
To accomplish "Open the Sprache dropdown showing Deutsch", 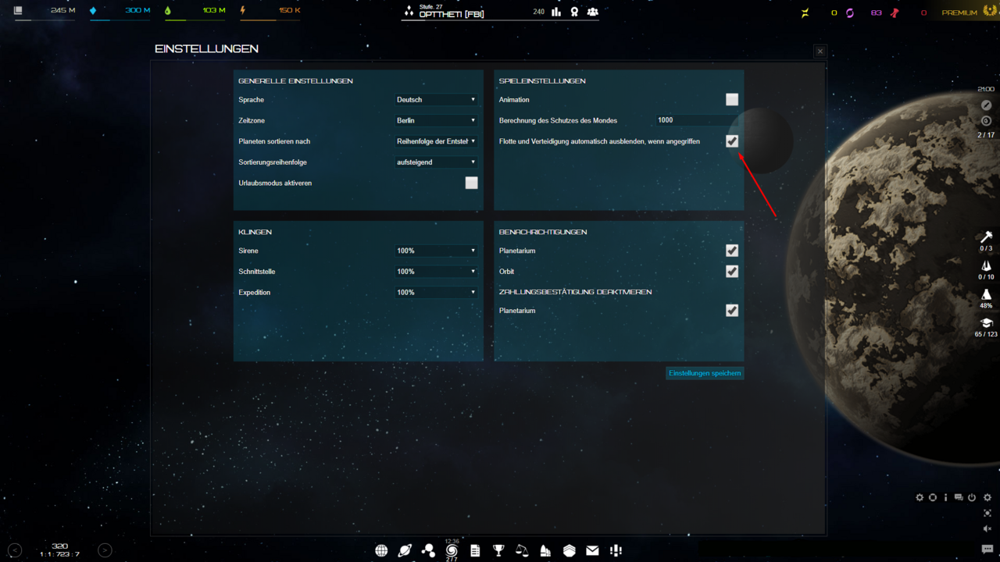I will click(436, 100).
